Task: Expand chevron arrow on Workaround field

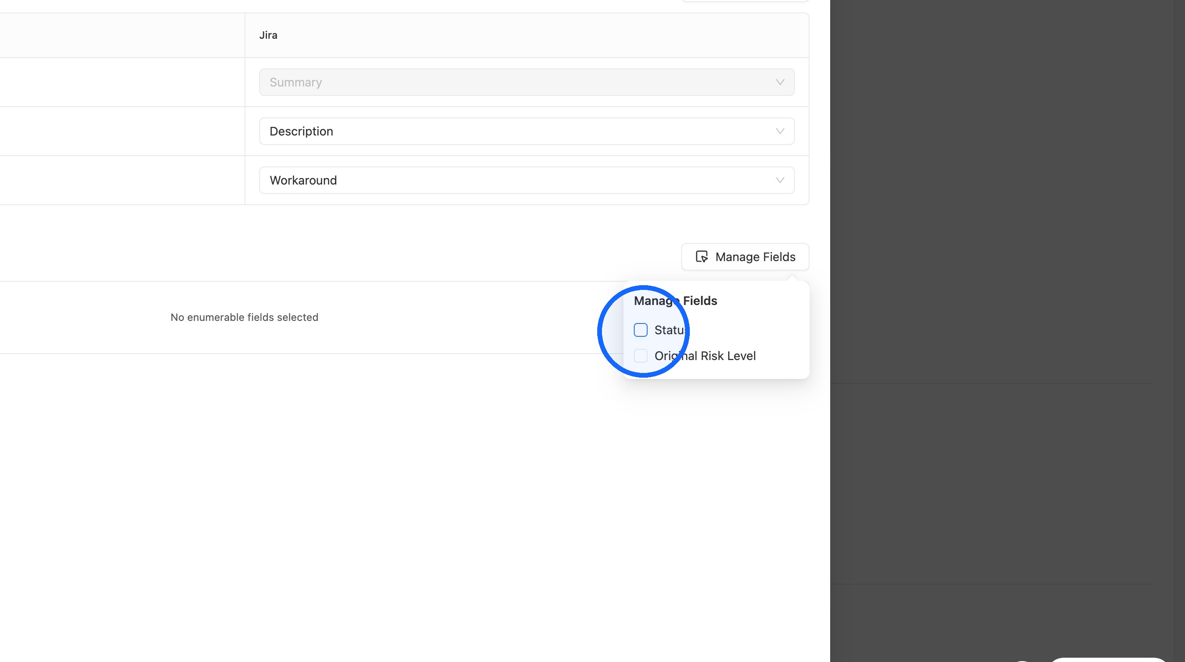Action: tap(780, 180)
